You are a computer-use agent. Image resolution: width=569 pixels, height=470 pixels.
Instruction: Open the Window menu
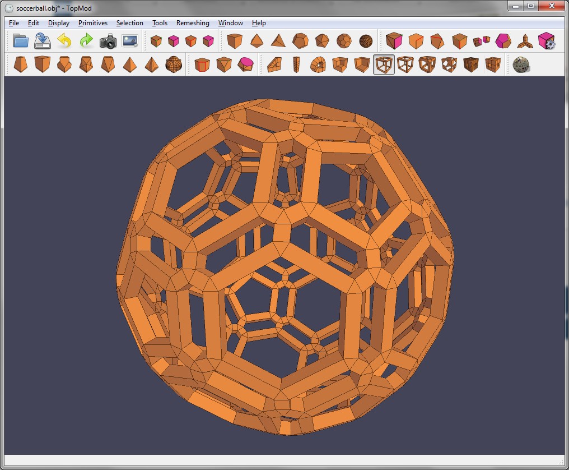230,23
